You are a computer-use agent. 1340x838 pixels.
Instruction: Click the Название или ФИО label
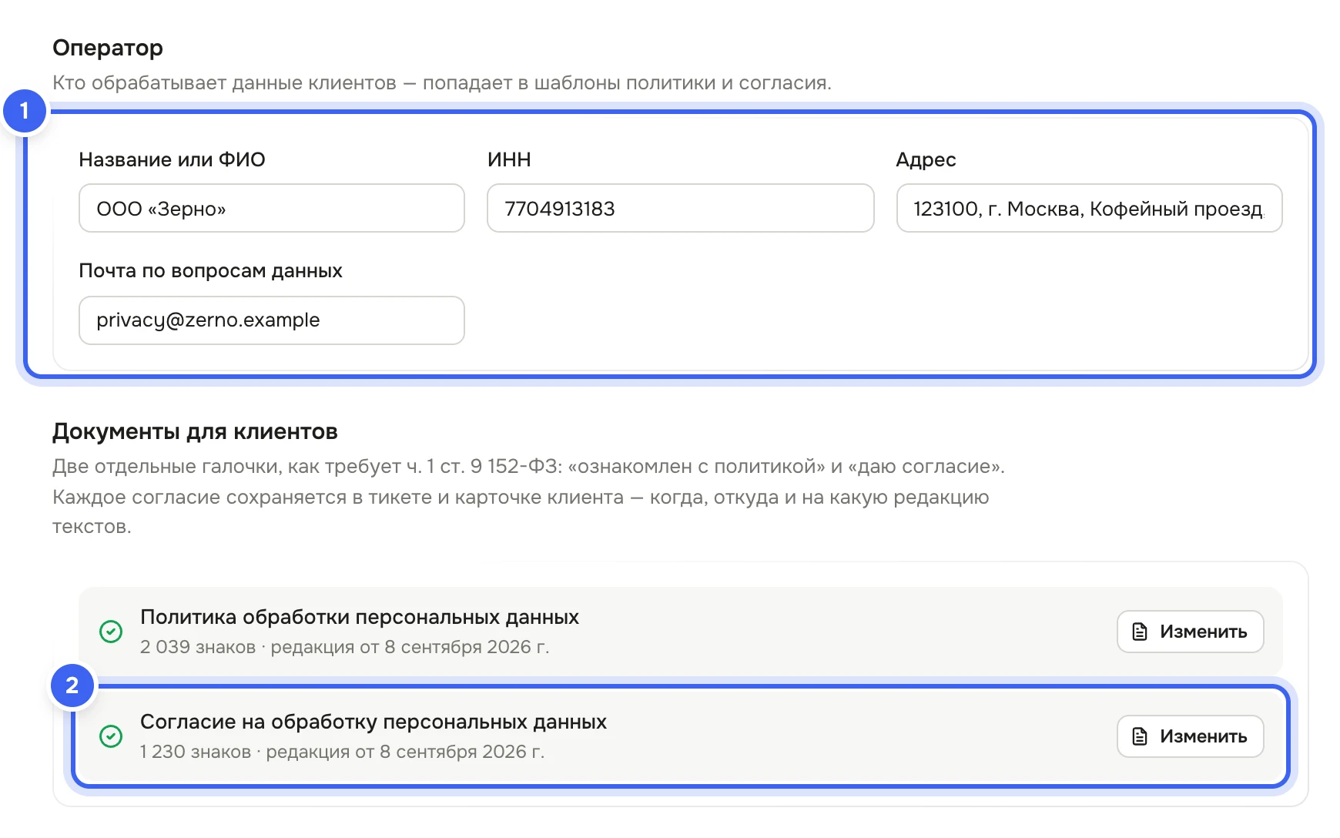(x=172, y=159)
